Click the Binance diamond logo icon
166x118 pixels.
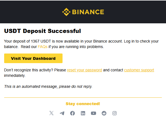66,12
